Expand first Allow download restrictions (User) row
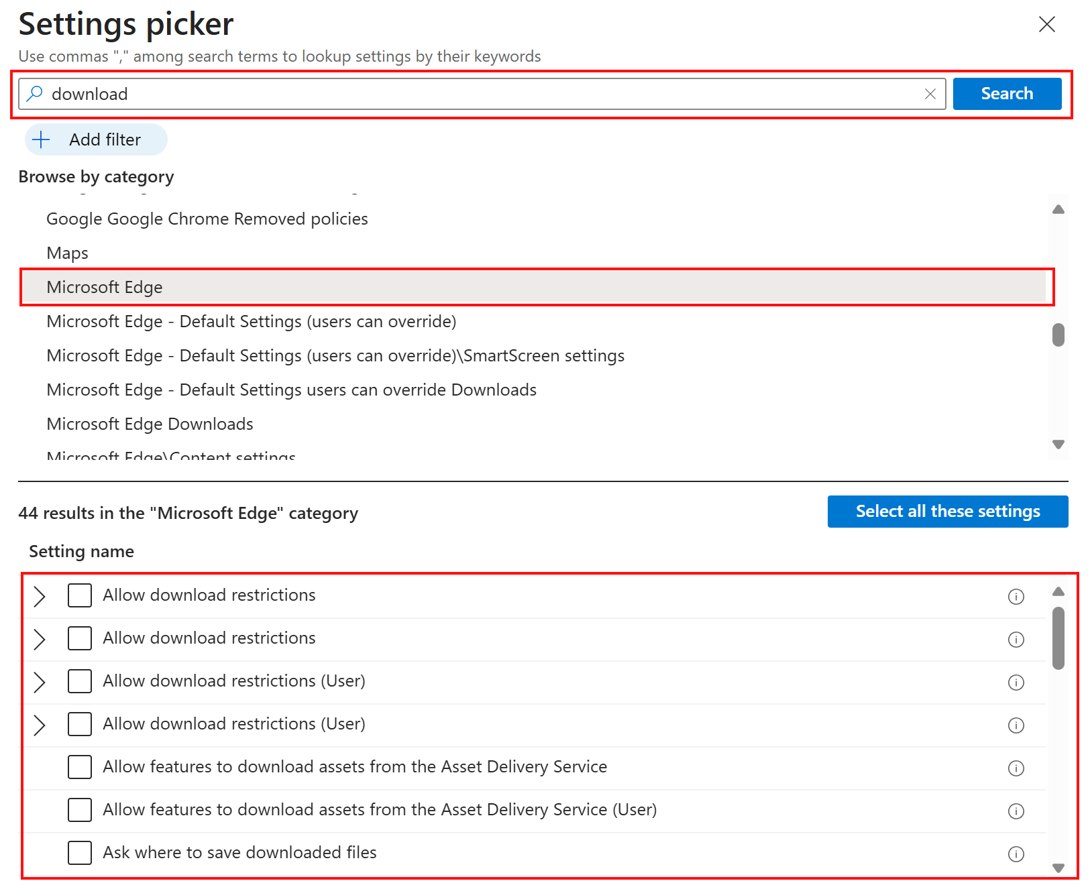The height and width of the screenshot is (881, 1088). click(40, 682)
